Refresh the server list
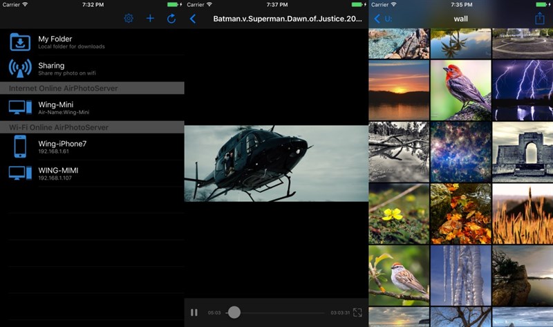The image size is (553, 327). [171, 19]
